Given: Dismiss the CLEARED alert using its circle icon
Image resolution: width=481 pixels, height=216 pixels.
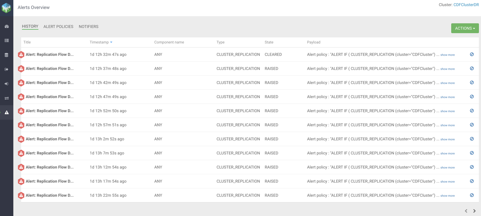Looking at the screenshot, I should click(472, 54).
